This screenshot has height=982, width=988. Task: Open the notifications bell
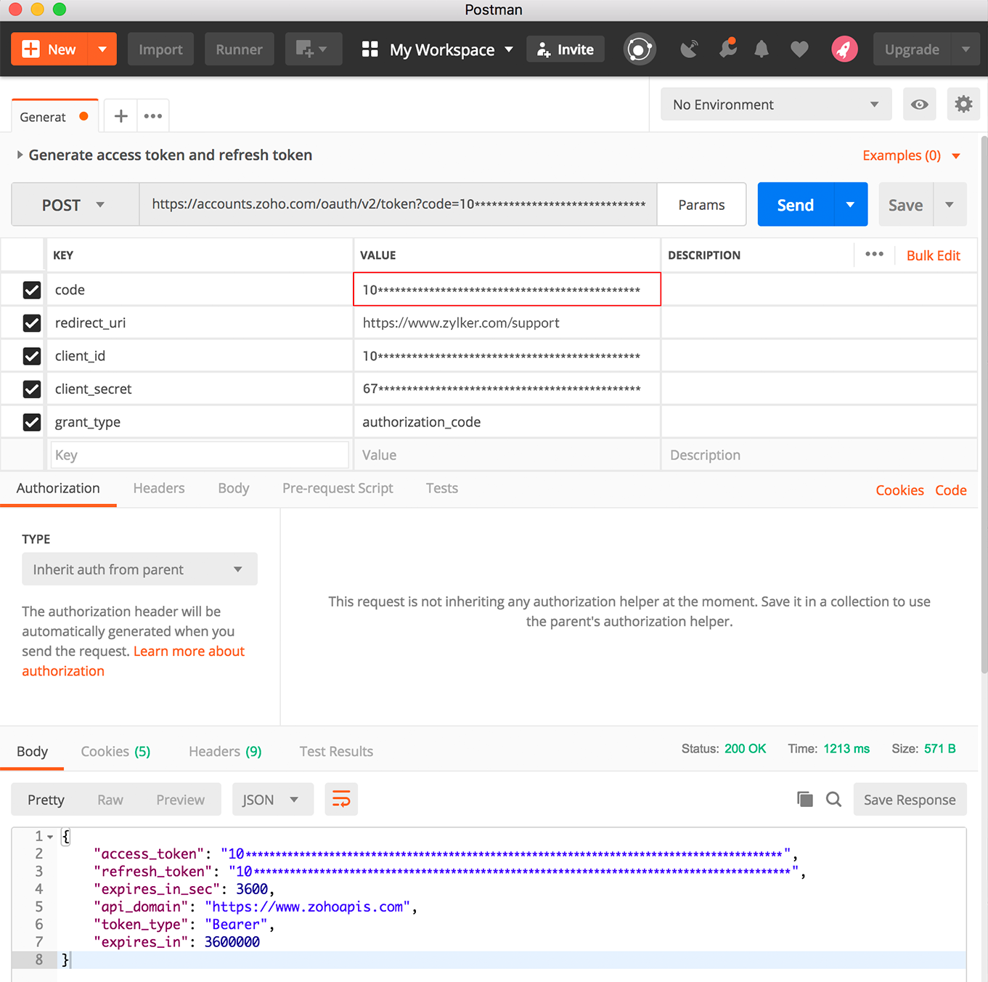coord(762,49)
